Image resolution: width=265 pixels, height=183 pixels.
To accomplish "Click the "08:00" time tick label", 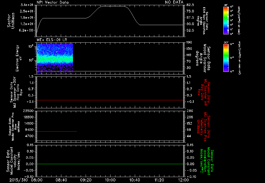I will [x=37, y=180].
